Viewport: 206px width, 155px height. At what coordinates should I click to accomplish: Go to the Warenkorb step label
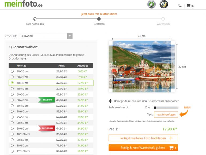tap(163, 24)
